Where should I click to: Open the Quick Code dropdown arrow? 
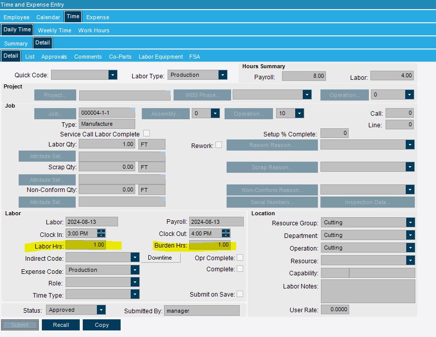pos(113,75)
